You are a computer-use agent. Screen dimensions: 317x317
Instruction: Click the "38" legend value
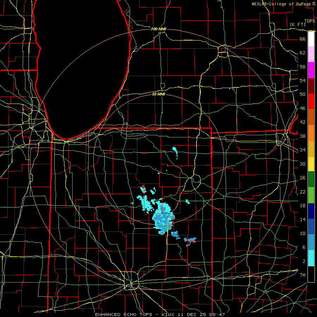tap(303, 136)
